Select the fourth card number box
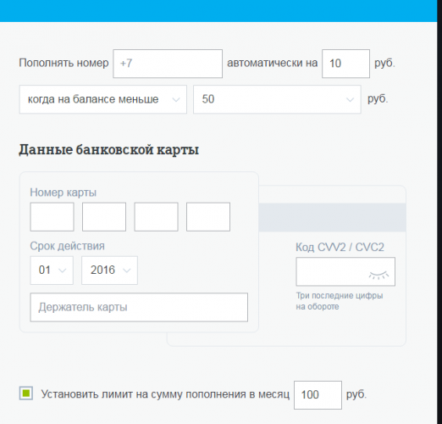Viewport: 442px width, 424px height. point(208,217)
